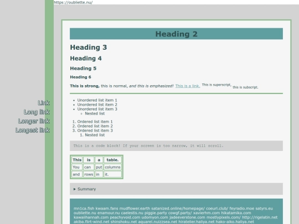Click the Heading 2 banner
Screen dimensions: 299x224
(x=176, y=34)
